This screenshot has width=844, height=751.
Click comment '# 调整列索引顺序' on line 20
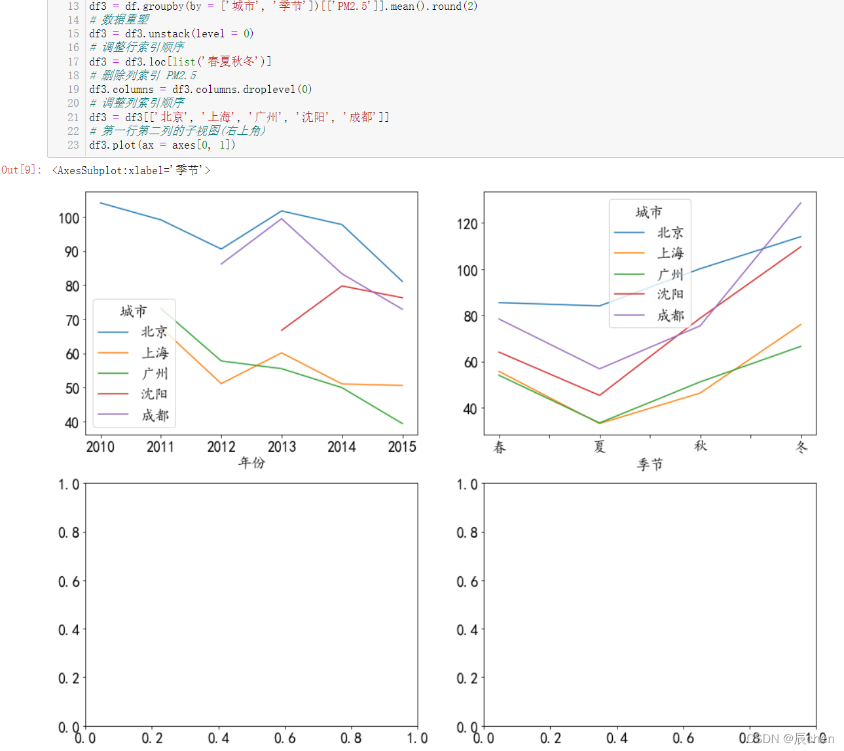[x=137, y=103]
